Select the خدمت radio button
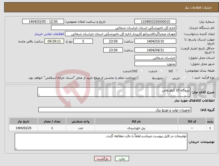The height and width of the screenshot is (166, 219). coord(161,71)
